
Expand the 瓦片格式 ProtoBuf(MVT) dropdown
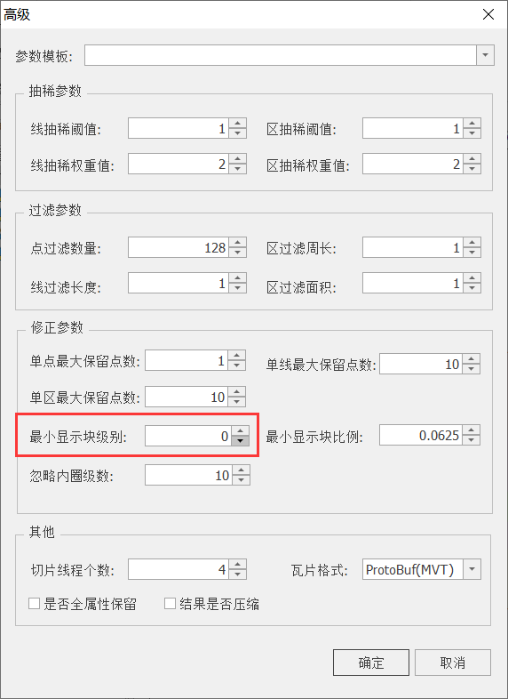472,569
